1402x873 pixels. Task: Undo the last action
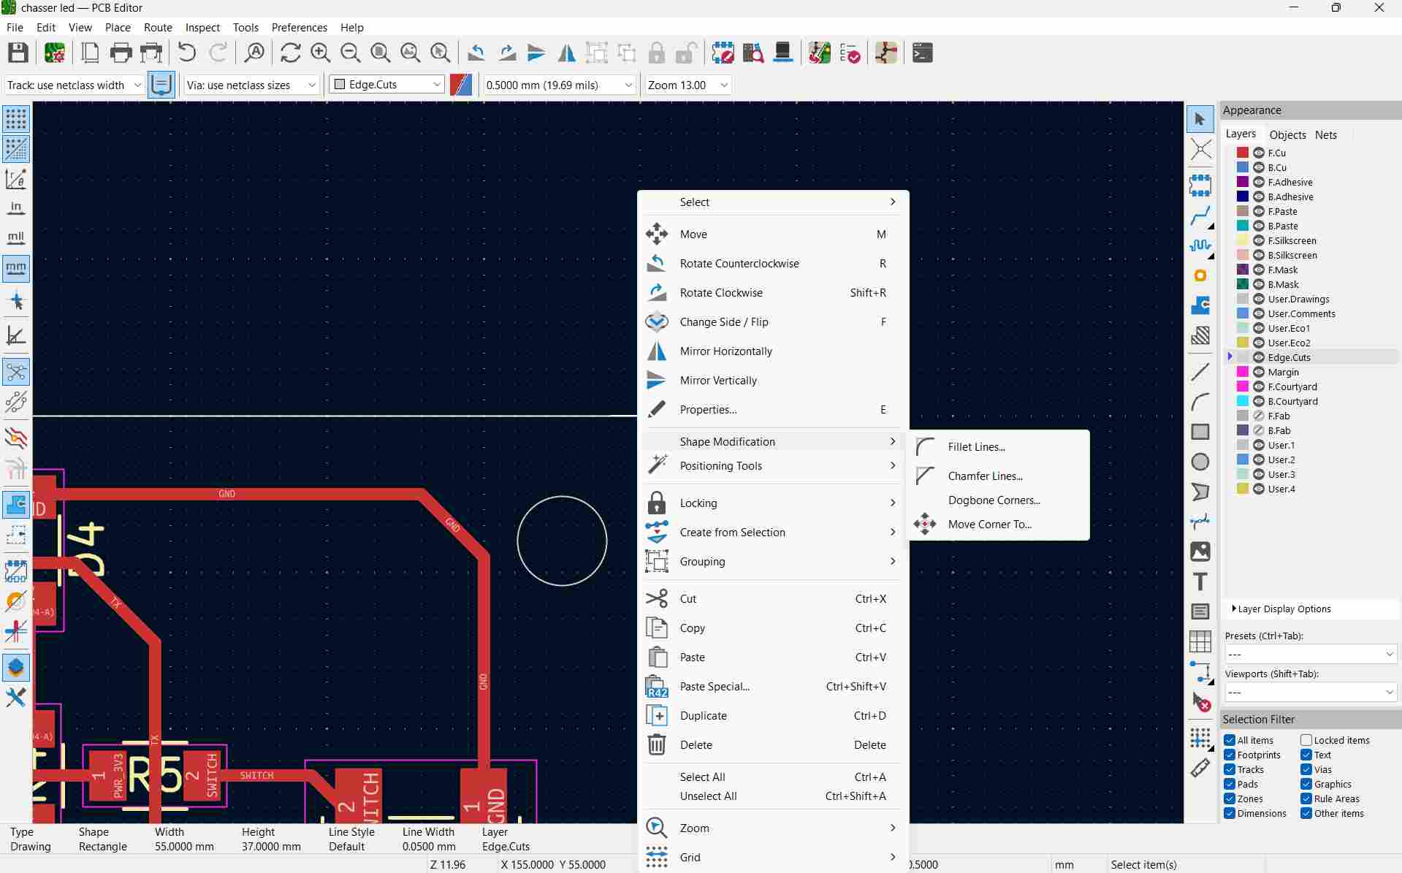[187, 53]
